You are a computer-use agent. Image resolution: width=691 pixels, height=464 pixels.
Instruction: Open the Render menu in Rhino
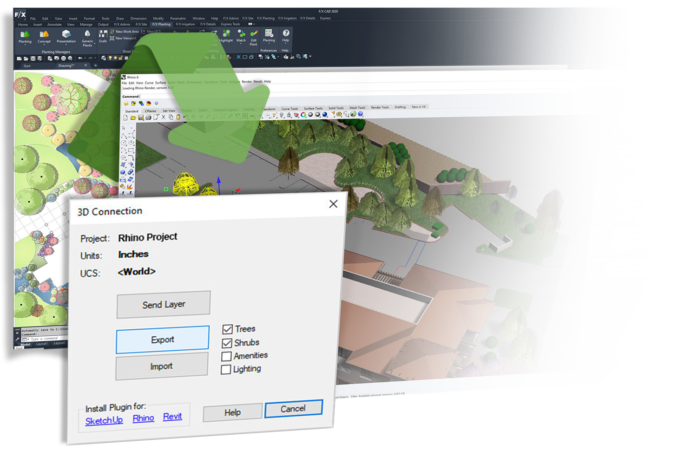[247, 81]
